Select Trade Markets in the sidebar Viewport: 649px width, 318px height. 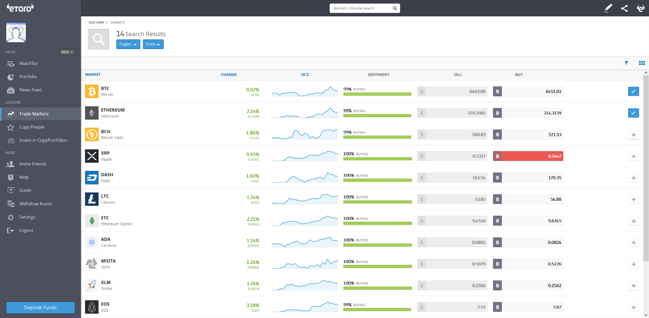[x=40, y=114]
